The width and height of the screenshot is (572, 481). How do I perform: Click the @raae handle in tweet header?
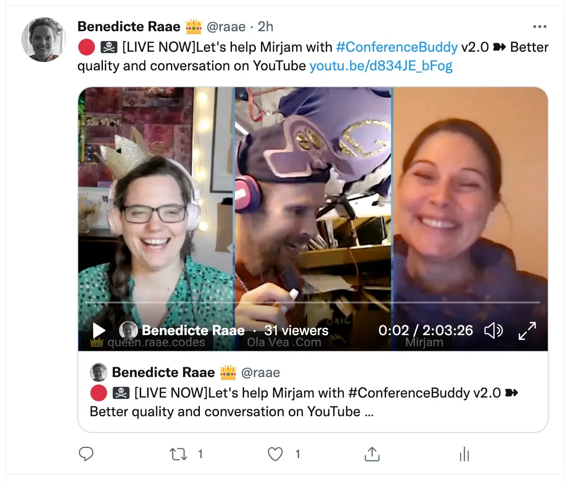point(226,27)
